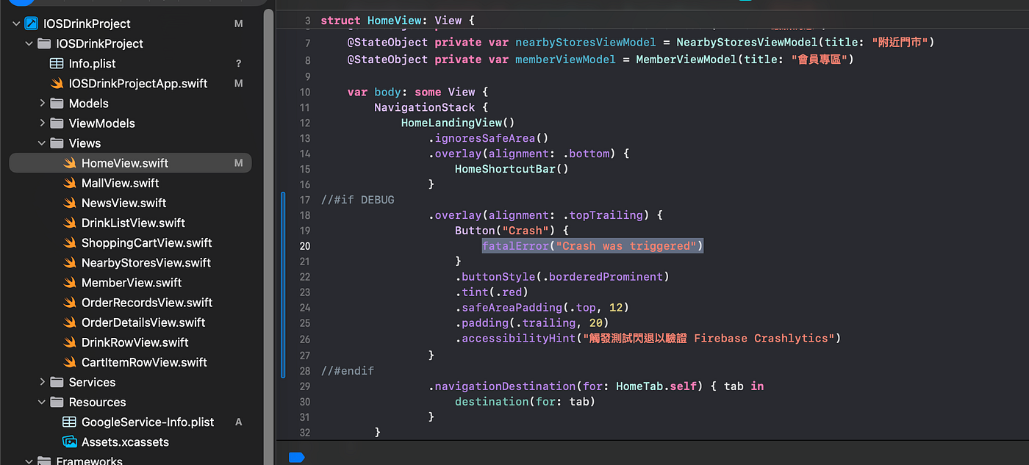This screenshot has height=465, width=1029.
Task: Open GoogleService-Info.plist file
Action: [148, 422]
